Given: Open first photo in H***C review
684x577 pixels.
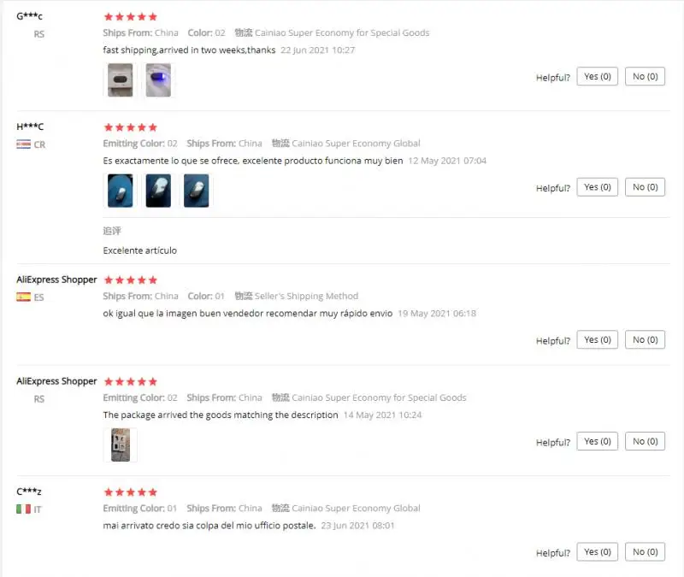Looking at the screenshot, I should (x=120, y=191).
